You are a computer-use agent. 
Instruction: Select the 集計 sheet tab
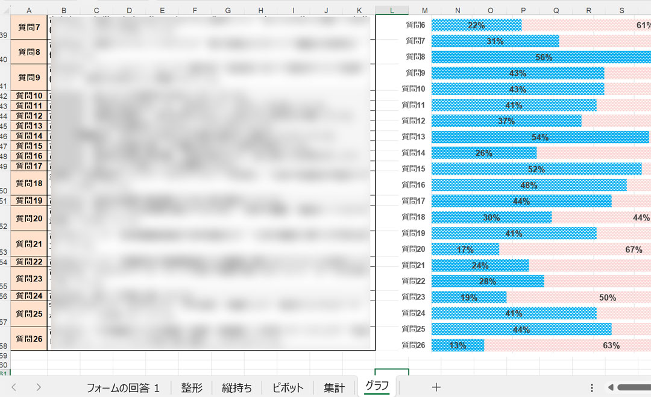335,387
